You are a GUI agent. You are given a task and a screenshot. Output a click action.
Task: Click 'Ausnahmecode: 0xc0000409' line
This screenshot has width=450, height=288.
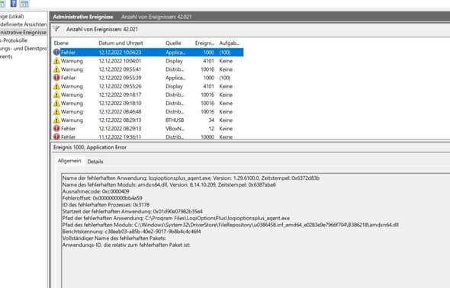coord(95,191)
